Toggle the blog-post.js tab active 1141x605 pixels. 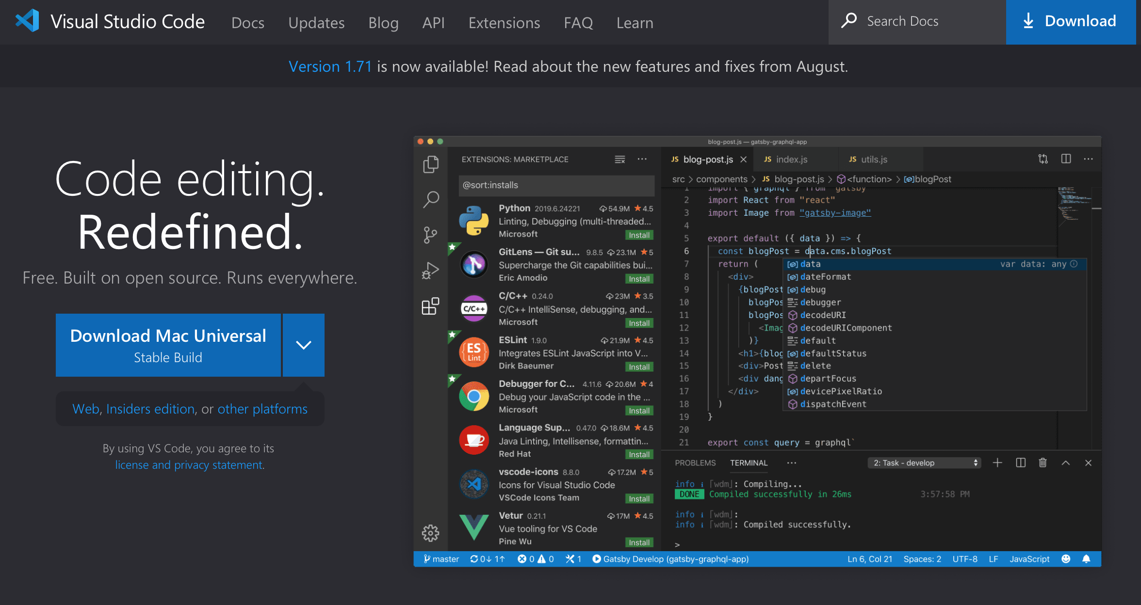709,159
